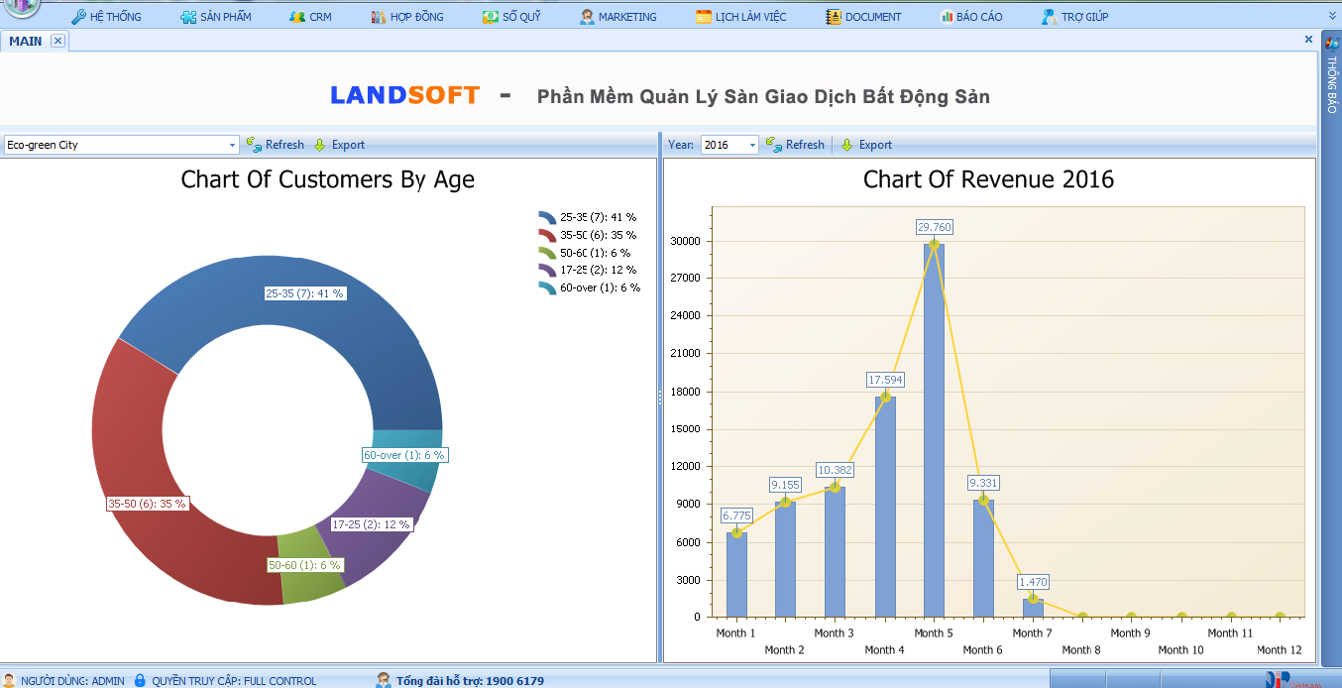Click the puzzle icon beside SẢN PHẨM
This screenshot has height=688, width=1342.
tap(188, 17)
